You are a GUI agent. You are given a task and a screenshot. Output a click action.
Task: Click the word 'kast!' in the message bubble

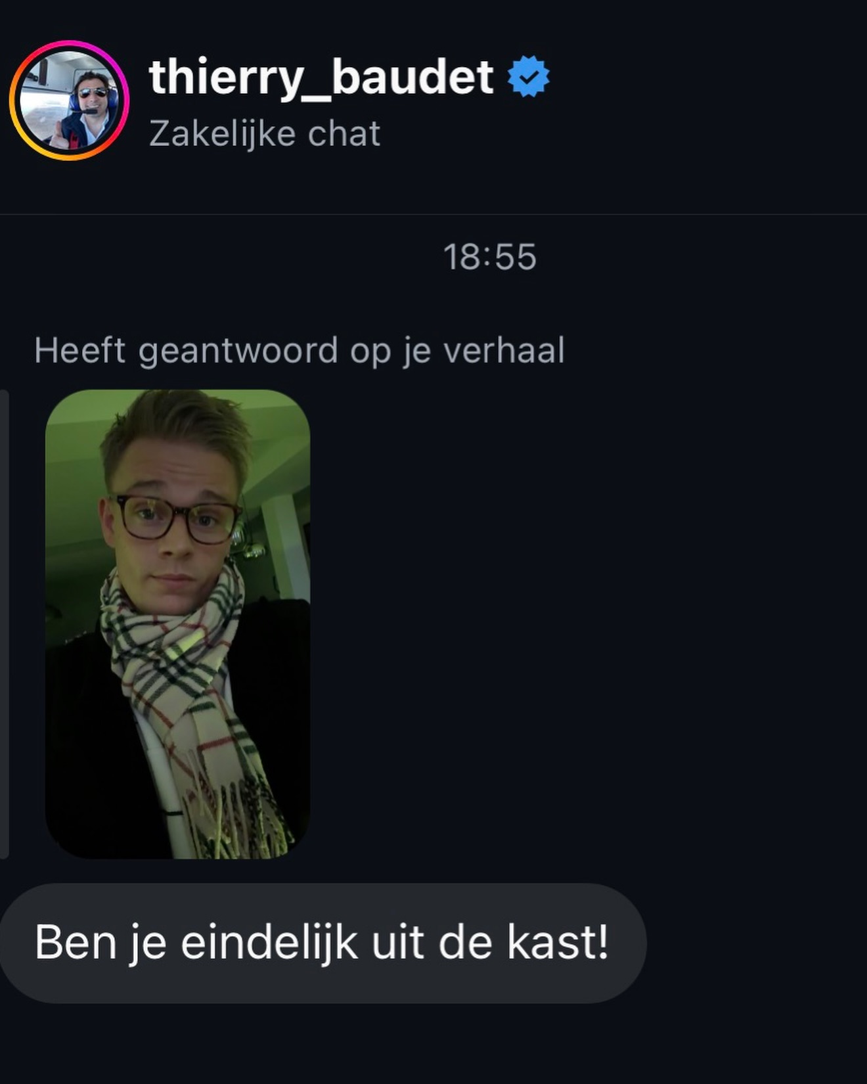pos(558,943)
